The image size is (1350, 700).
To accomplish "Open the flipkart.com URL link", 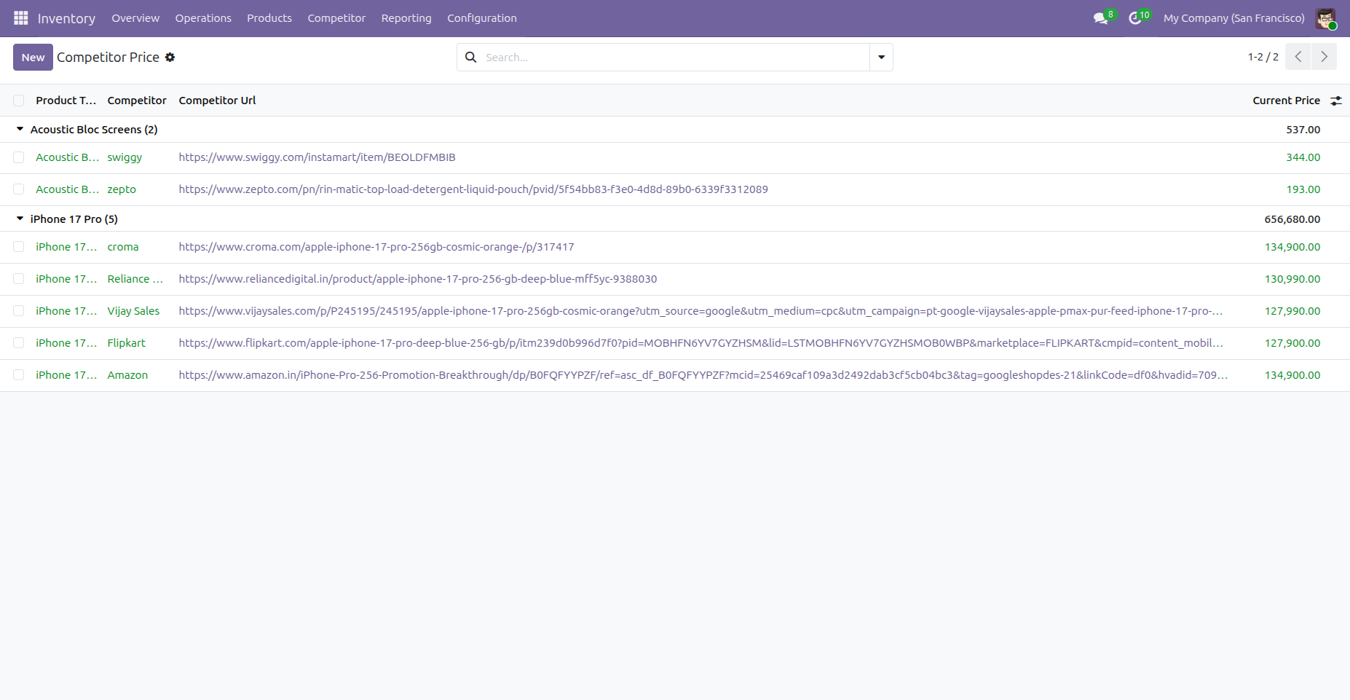I will (x=700, y=343).
